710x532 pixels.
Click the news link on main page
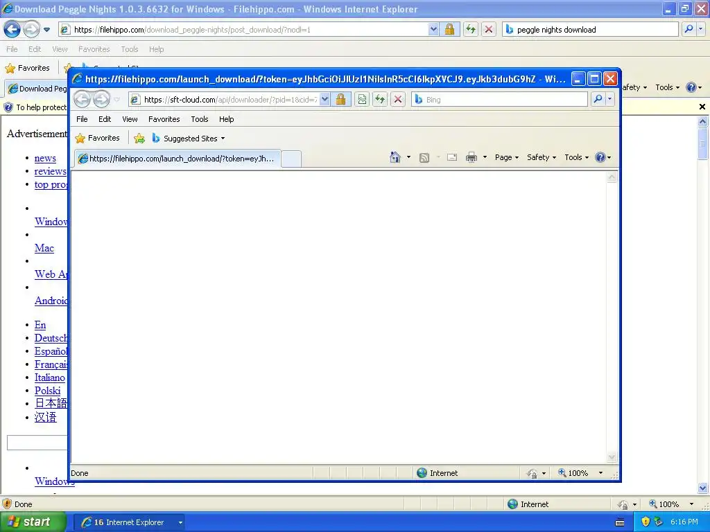click(45, 158)
